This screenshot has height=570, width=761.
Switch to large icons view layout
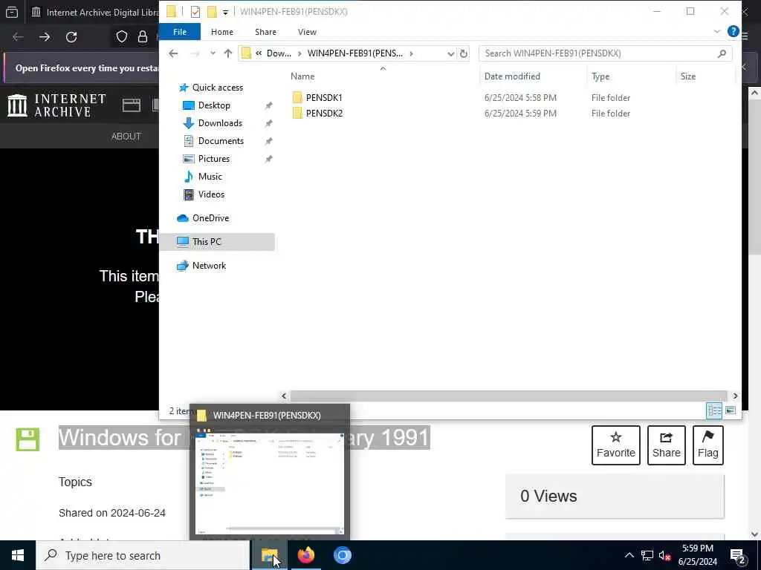pyautogui.click(x=731, y=410)
